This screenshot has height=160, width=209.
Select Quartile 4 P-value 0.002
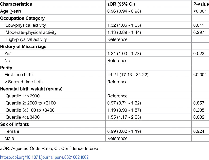pos(199,117)
